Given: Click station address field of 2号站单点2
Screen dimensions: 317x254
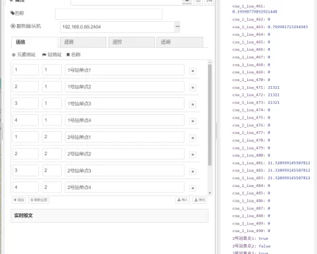Looking at the screenshot, I should click(x=52, y=154).
